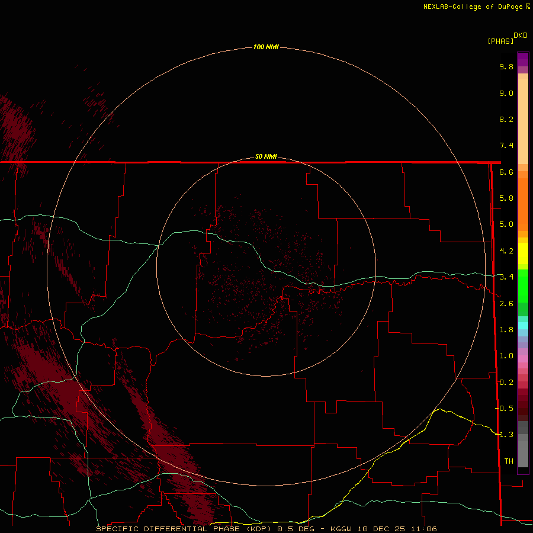This screenshot has height=533, width=533.
Task: Click the 9.0 value on the color scale
Action: coord(506,93)
